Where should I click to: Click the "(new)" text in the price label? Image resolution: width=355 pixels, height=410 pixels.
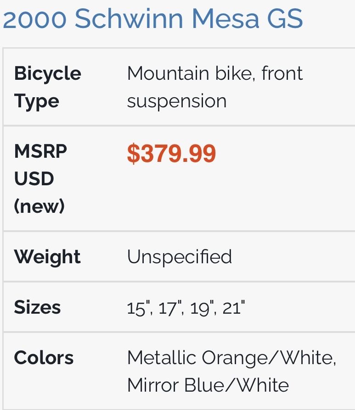[x=39, y=206]
